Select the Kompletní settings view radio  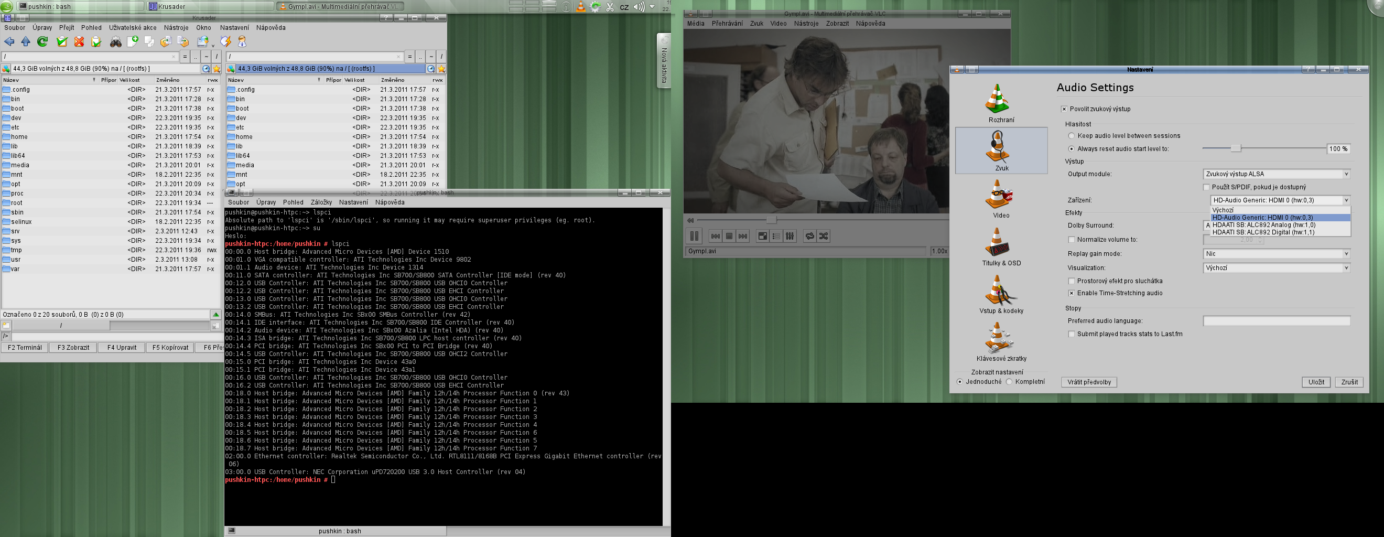point(1009,382)
